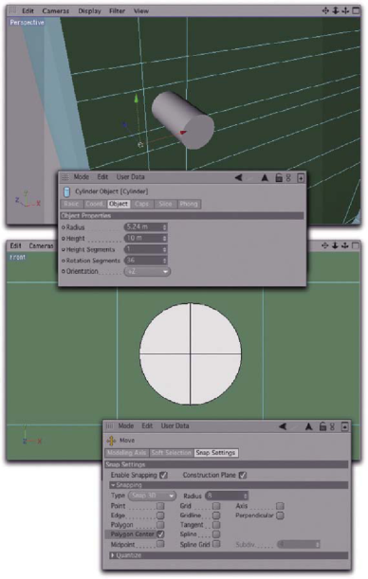Click the Radius 5.24 m input field
The height and width of the screenshot is (579, 368).
click(x=145, y=226)
